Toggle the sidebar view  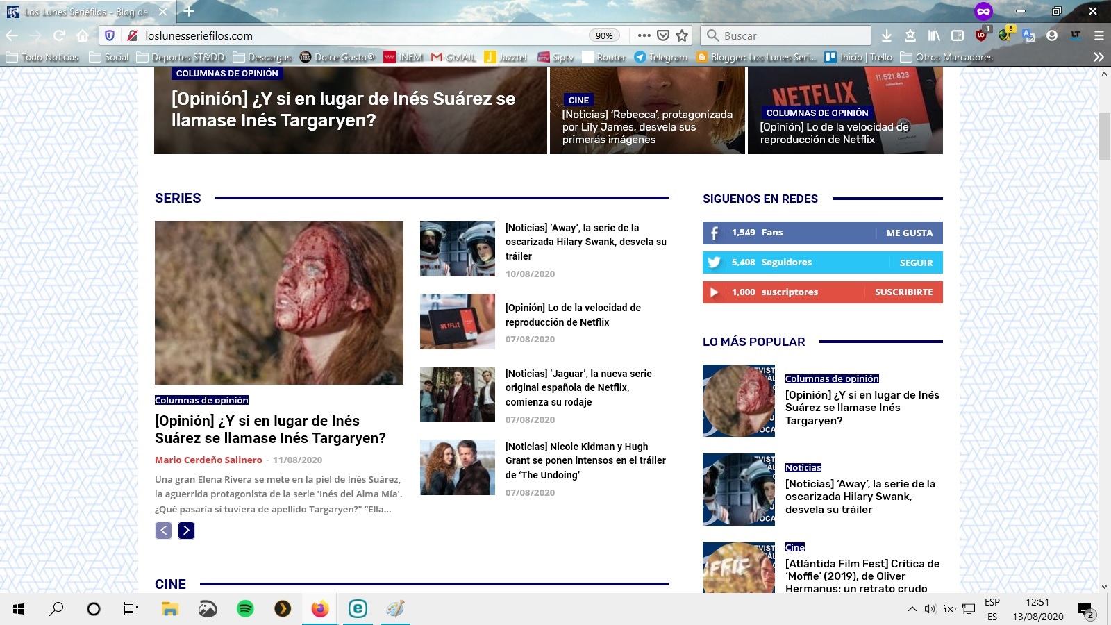(958, 35)
